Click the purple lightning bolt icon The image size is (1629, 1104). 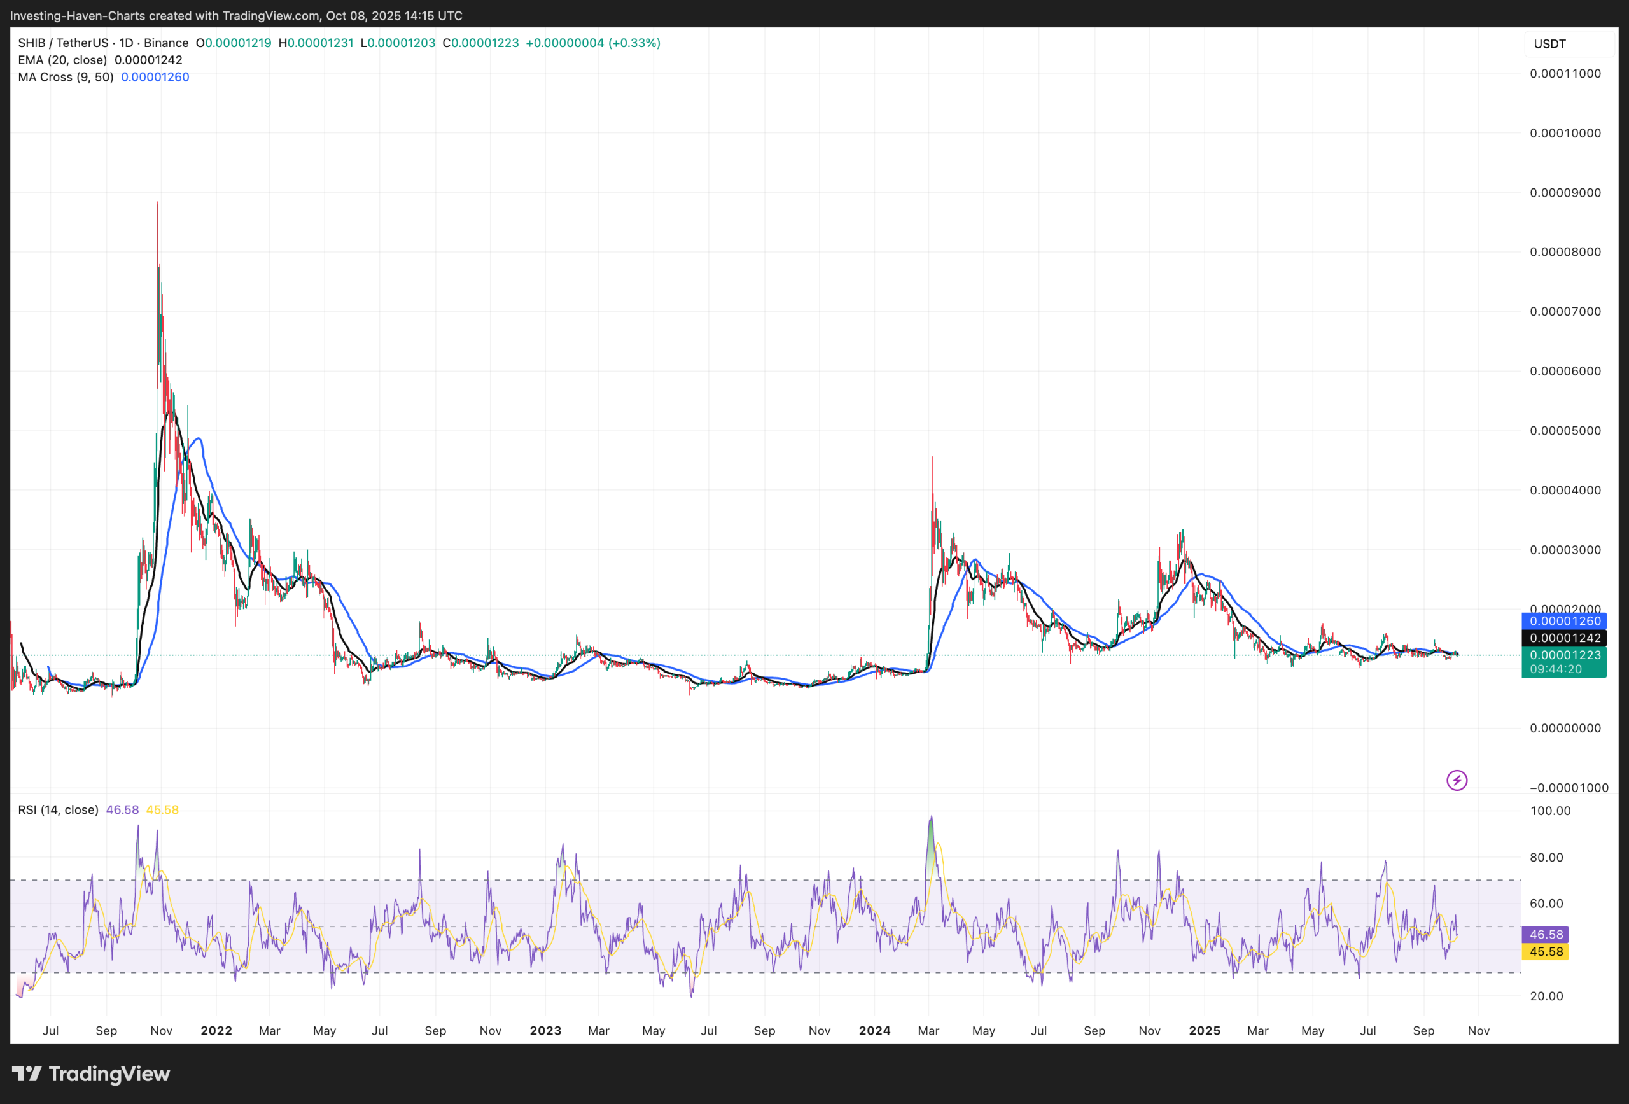pos(1457,780)
